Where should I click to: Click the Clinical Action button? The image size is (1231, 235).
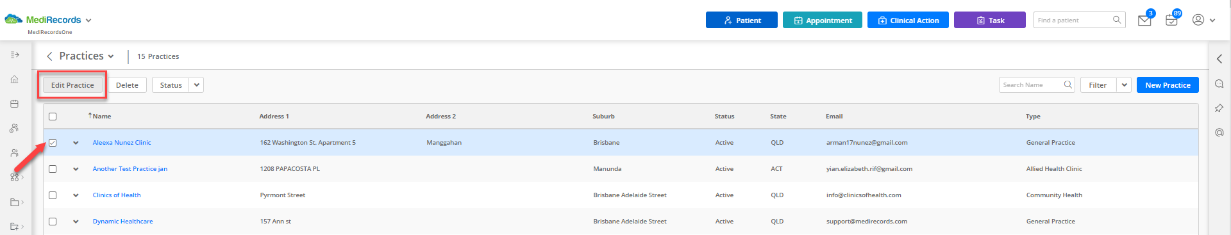908,20
